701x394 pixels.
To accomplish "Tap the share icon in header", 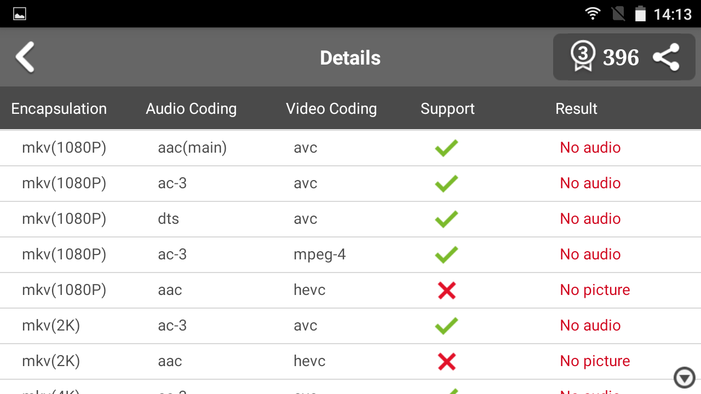I will point(666,57).
